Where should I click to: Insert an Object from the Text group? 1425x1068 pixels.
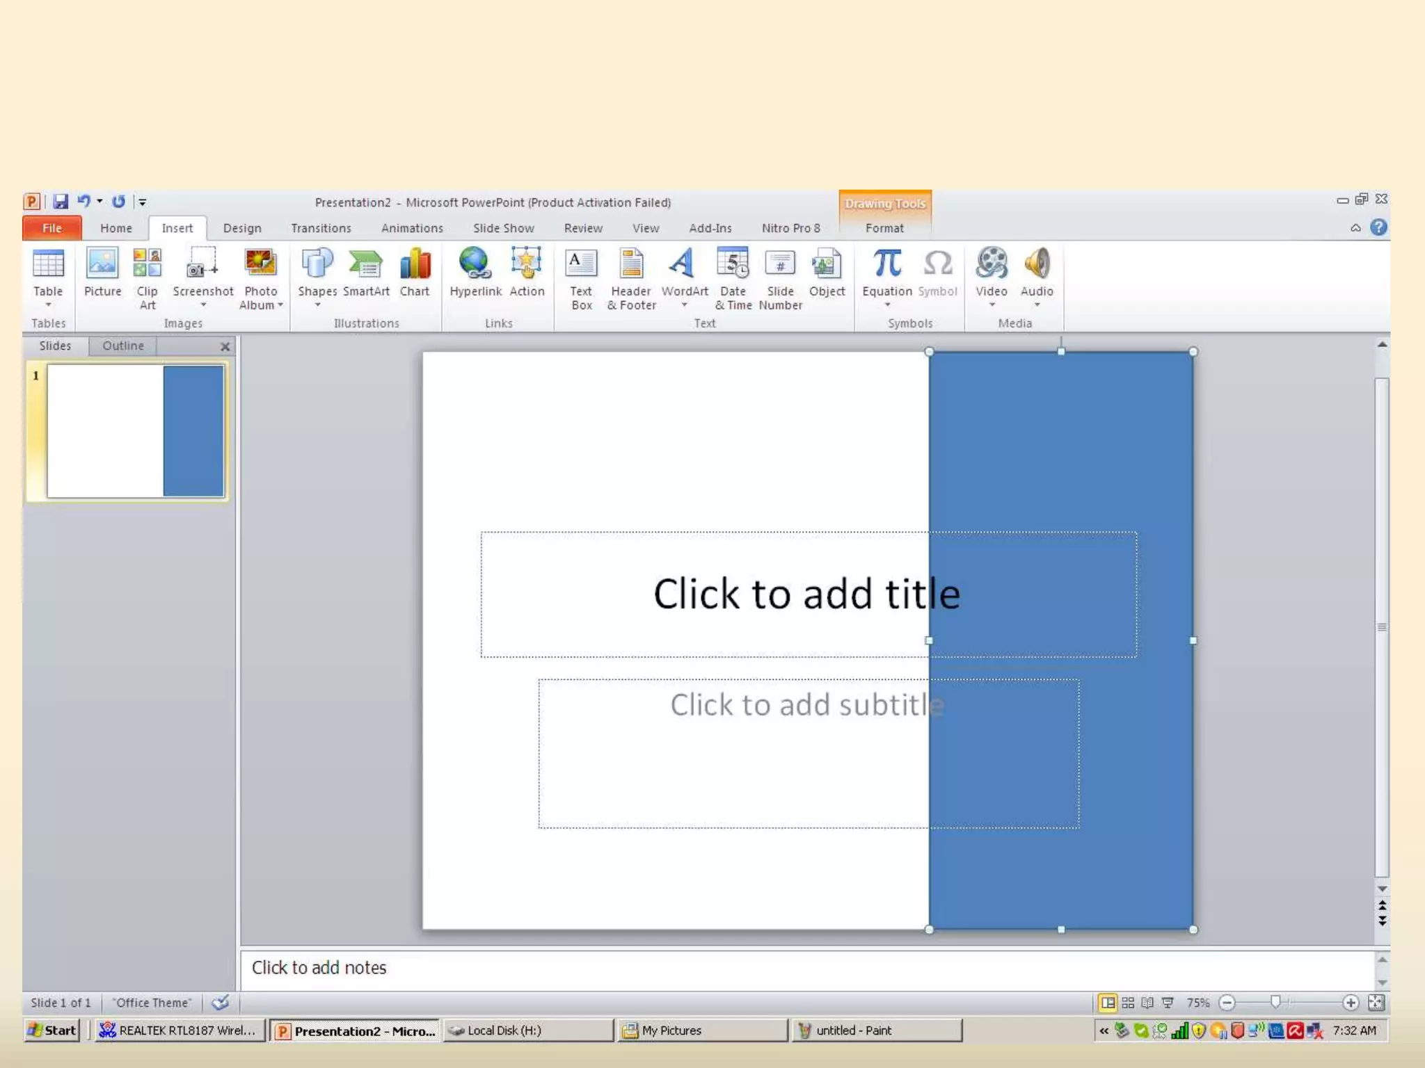pyautogui.click(x=827, y=273)
